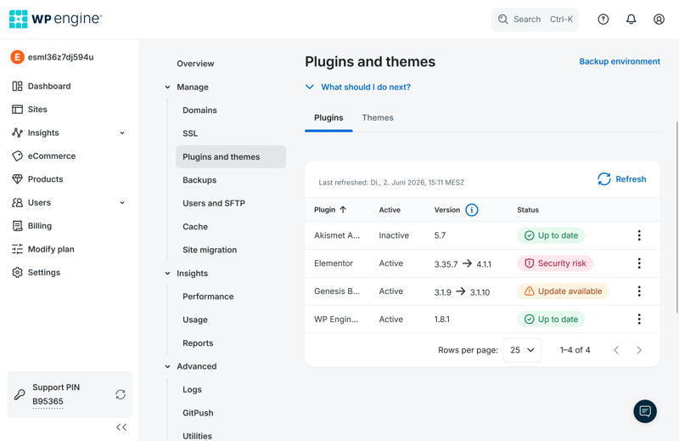This screenshot has height=441, width=679.
Task: Click the page vertical scrollbar
Action: click(676, 217)
